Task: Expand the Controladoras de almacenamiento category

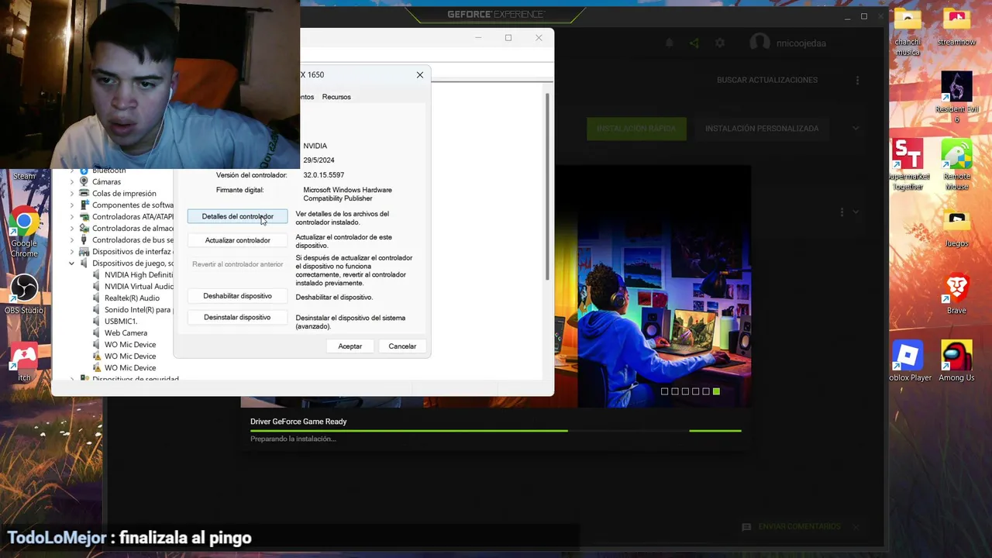Action: pos(72,229)
